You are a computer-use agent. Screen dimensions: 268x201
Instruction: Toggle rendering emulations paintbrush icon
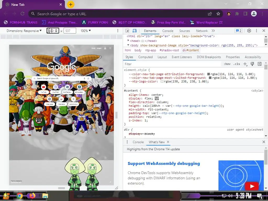point(252,64)
